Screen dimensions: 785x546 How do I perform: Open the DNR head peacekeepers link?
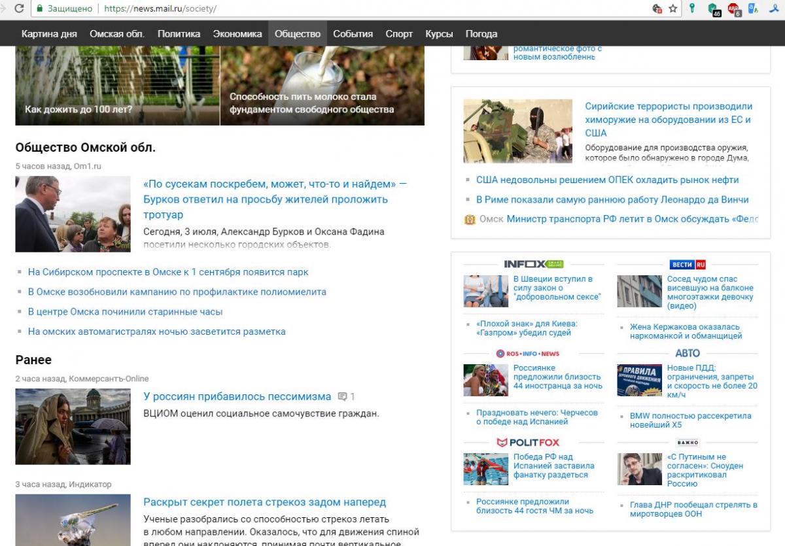[693, 509]
